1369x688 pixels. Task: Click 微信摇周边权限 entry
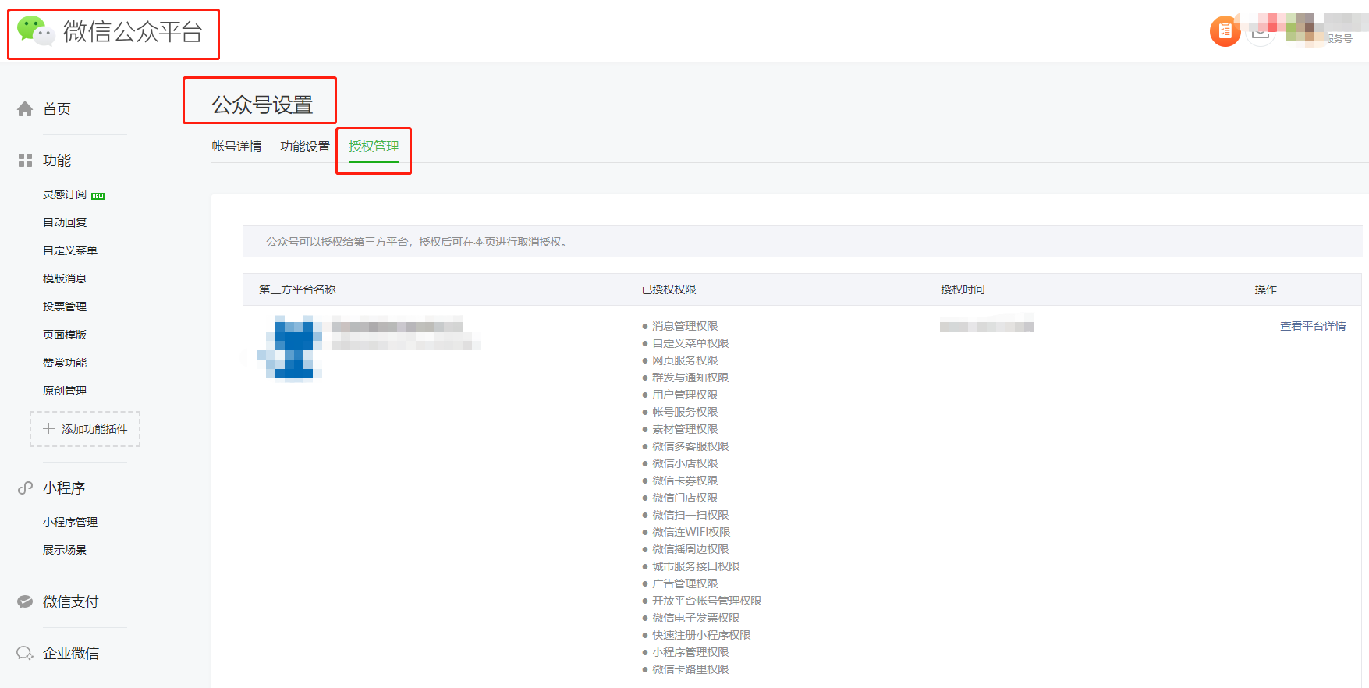[x=690, y=549]
